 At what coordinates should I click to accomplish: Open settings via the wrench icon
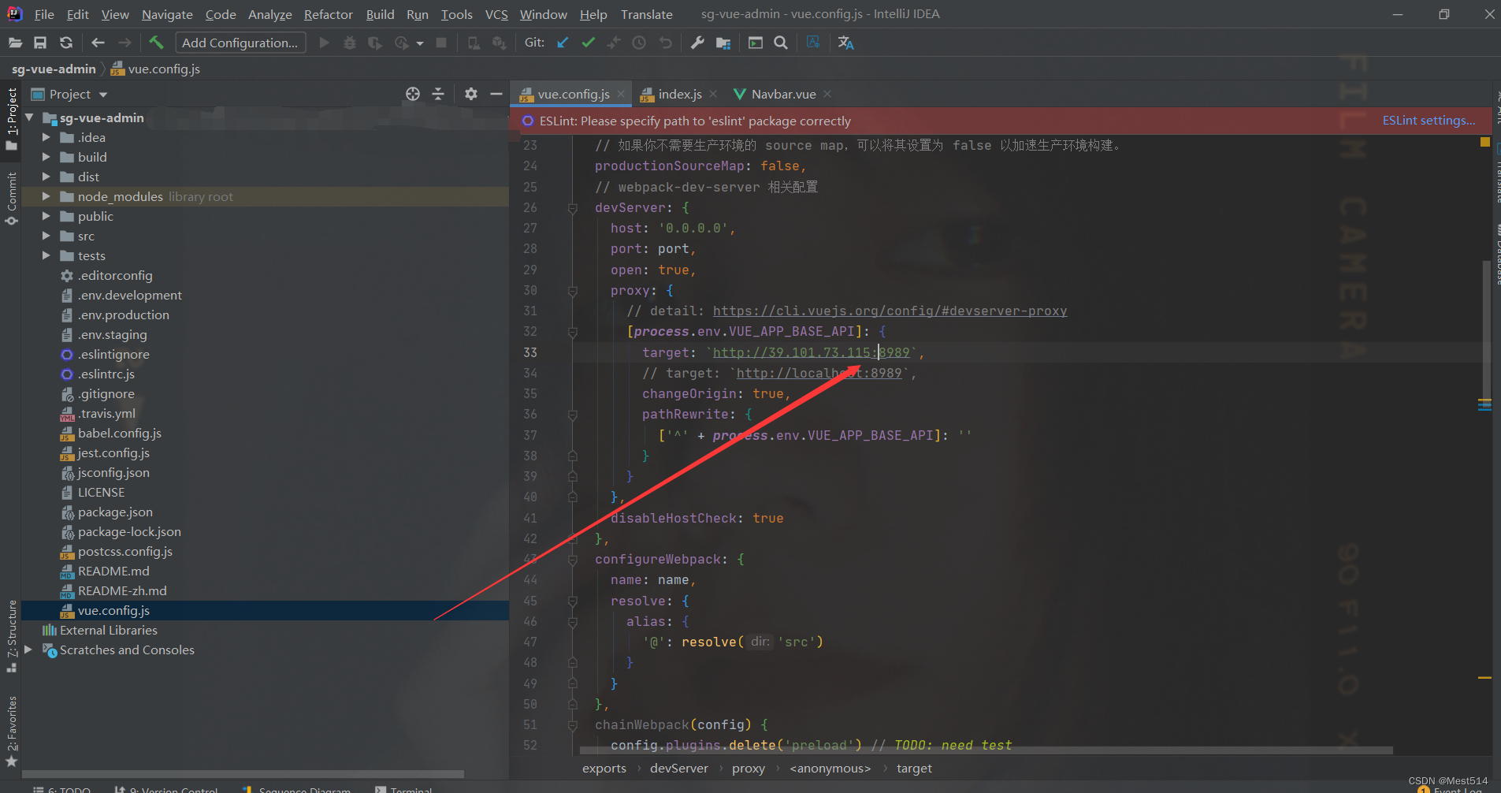coord(697,43)
